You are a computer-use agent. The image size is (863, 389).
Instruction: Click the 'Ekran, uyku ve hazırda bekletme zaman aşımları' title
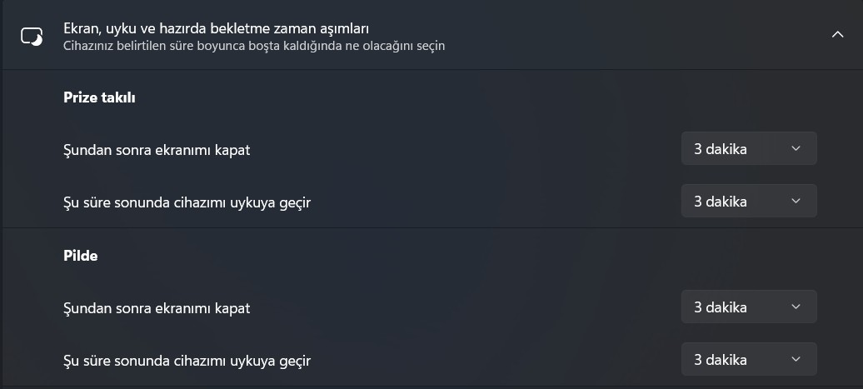(216, 28)
